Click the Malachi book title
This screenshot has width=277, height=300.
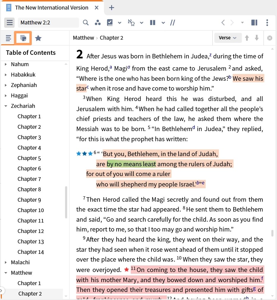[20, 262]
